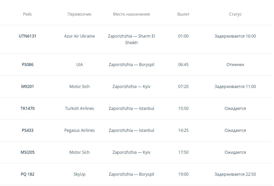Click the SkyUp carrier name
Viewport: 274px width, 186px height.
pyautogui.click(x=79, y=174)
